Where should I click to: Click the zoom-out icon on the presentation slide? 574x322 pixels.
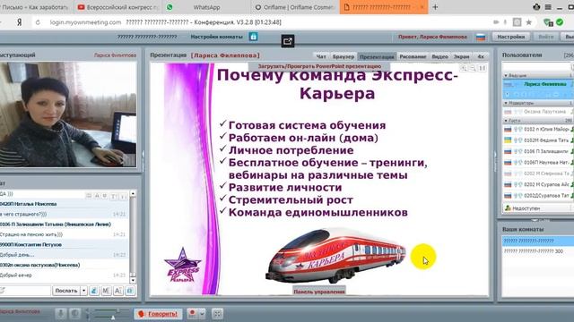click(x=473, y=68)
